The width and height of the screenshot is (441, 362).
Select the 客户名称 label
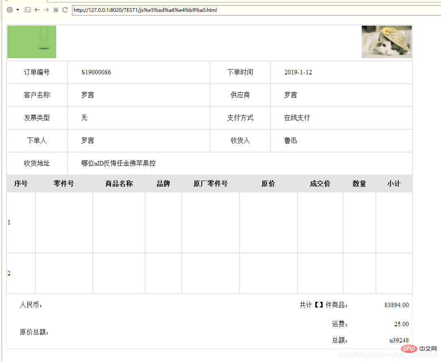37,95
